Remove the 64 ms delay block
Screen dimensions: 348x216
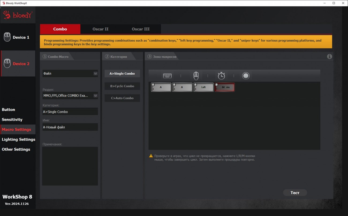click(217, 85)
